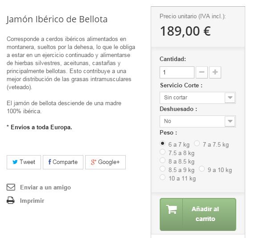This screenshot has height=238, width=276.
Task: Select the 10 a 11 kg weight
Action: [162, 177]
